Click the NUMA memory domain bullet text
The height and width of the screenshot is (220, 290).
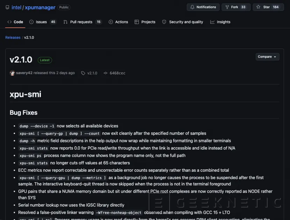(x=145, y=194)
